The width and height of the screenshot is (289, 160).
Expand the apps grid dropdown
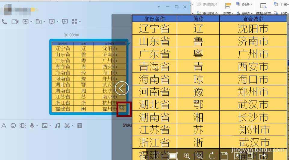(x=80, y=22)
